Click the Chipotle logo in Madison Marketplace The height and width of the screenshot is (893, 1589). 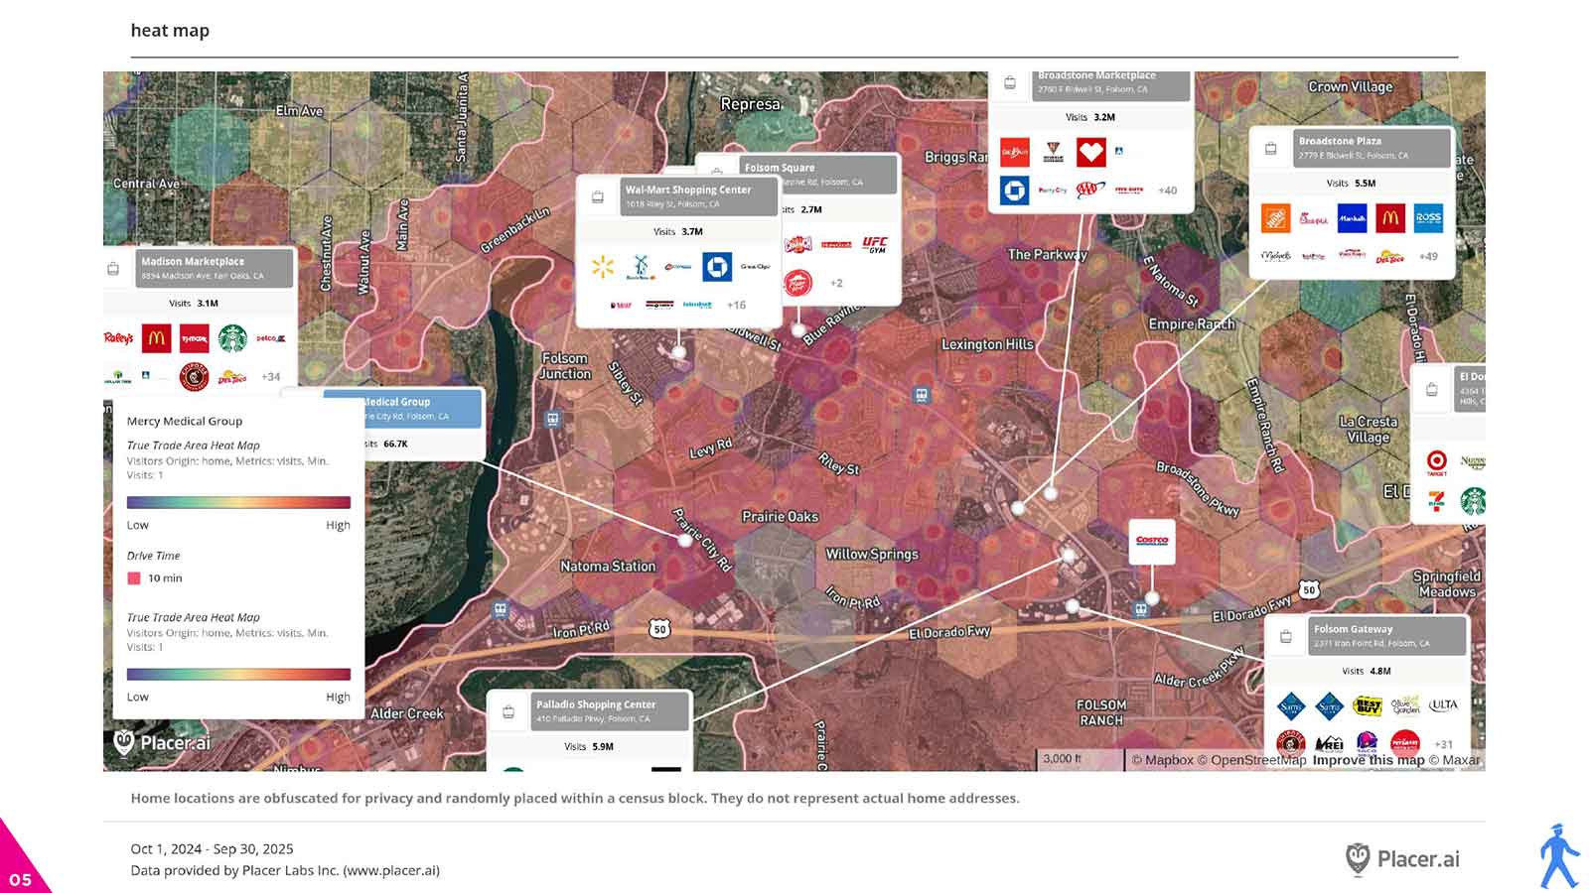click(194, 377)
